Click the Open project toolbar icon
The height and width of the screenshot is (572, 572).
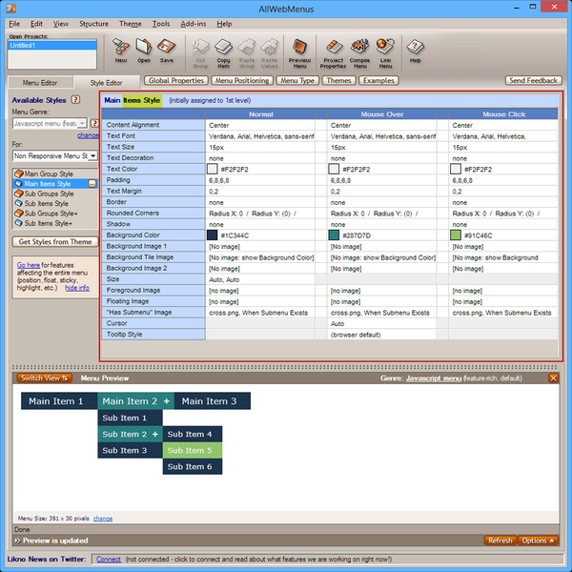[144, 51]
